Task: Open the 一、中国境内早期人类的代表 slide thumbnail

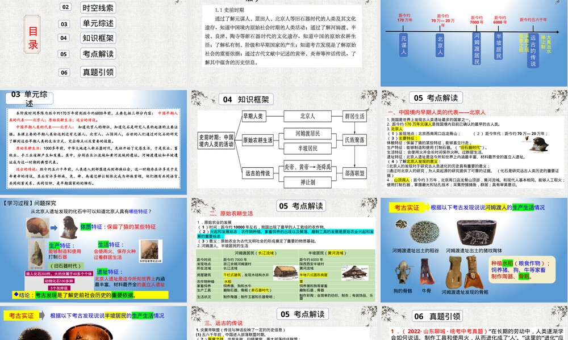Action: [474, 142]
